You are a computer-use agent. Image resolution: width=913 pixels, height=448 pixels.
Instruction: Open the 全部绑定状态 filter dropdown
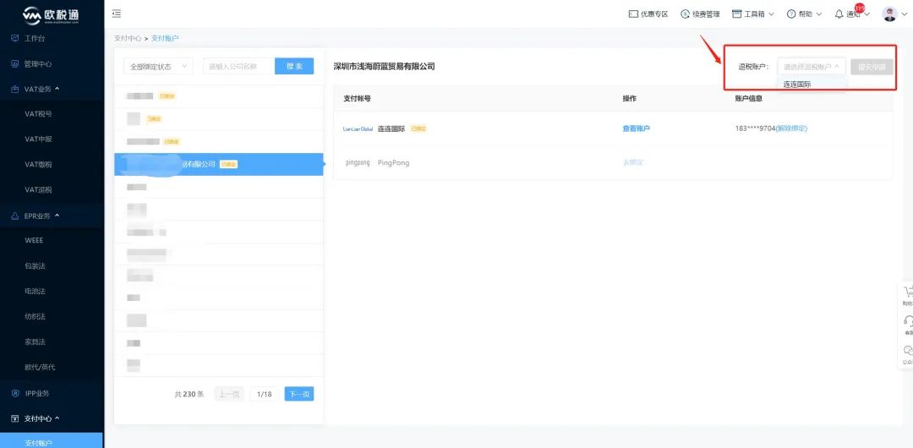coord(158,66)
